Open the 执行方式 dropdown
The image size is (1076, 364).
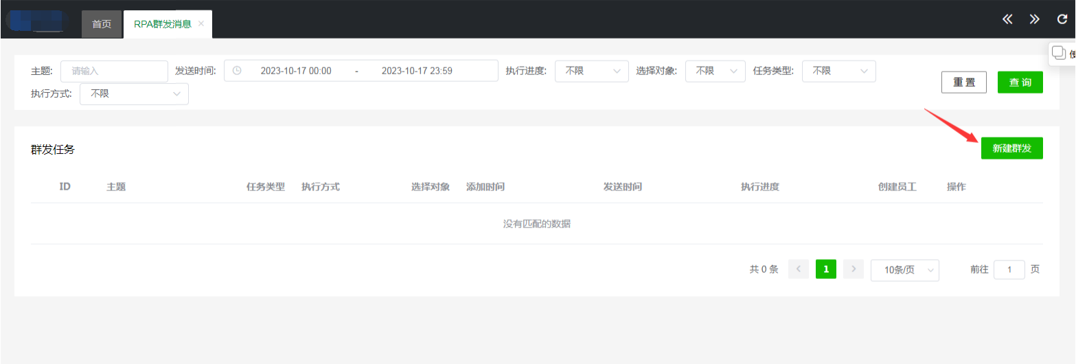(x=134, y=94)
